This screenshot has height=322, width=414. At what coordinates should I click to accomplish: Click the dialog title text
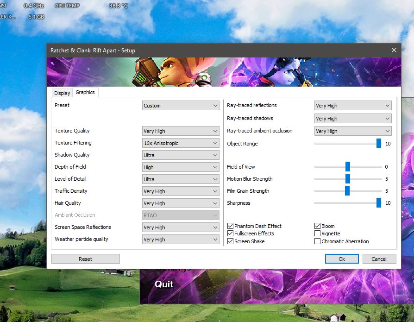pos(93,50)
